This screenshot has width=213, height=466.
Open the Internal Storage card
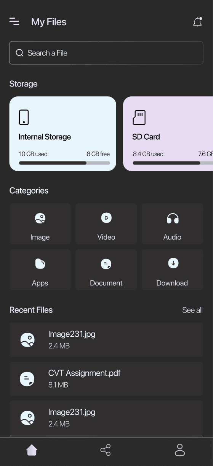tap(63, 134)
